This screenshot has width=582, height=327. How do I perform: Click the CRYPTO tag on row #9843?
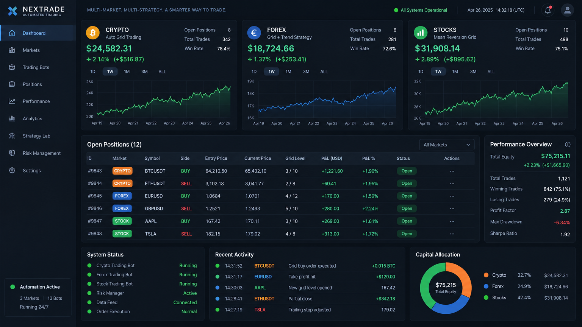coord(122,171)
